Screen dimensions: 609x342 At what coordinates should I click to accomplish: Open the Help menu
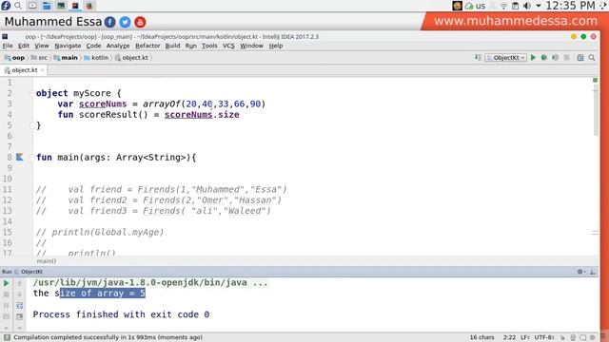pyautogui.click(x=276, y=46)
